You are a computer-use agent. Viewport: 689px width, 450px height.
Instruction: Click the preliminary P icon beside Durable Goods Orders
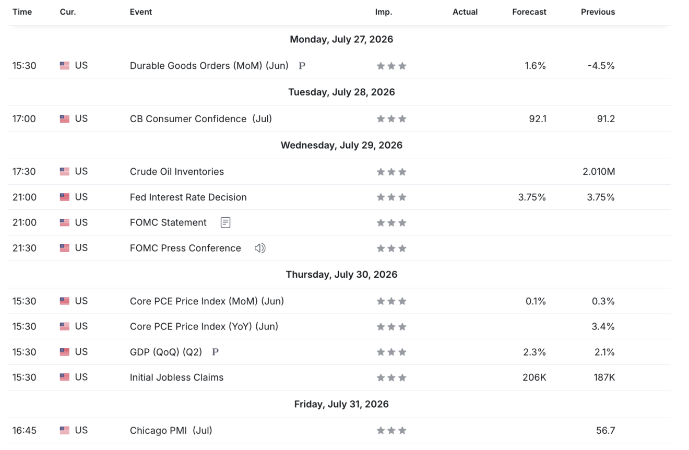(x=302, y=66)
